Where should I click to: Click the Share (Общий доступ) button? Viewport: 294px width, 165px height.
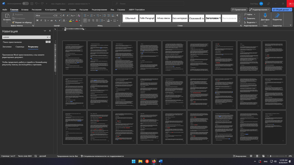[x=282, y=10]
